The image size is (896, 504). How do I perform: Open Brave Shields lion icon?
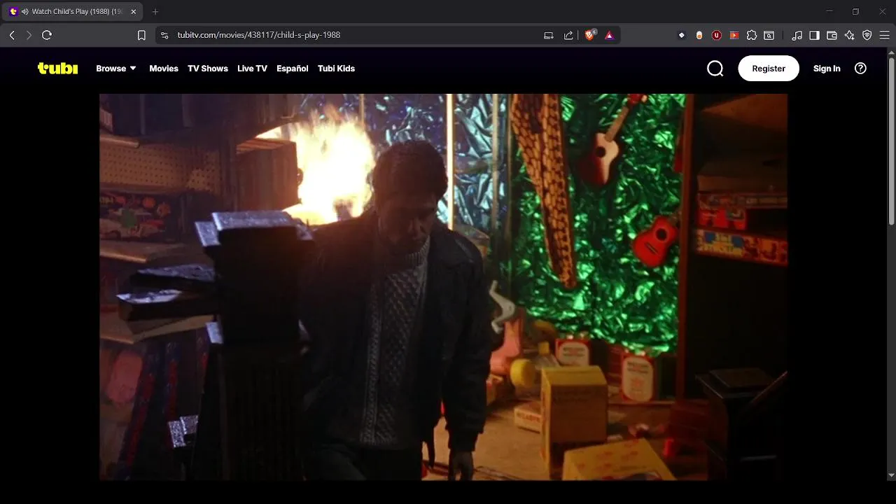tap(590, 35)
